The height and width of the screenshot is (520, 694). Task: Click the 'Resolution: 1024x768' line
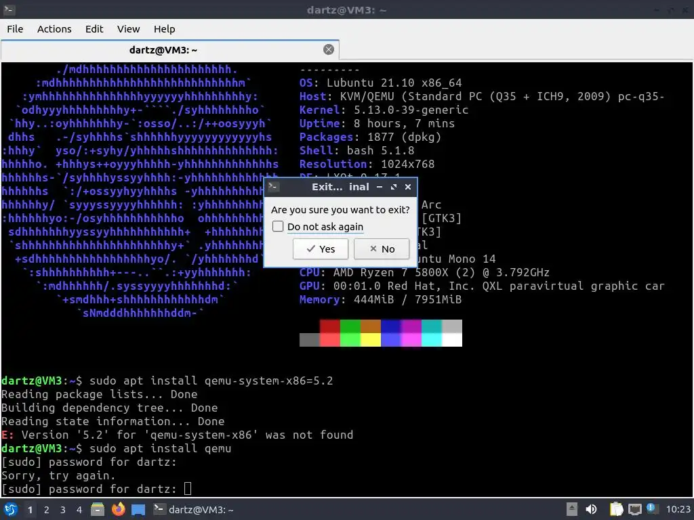pos(367,164)
